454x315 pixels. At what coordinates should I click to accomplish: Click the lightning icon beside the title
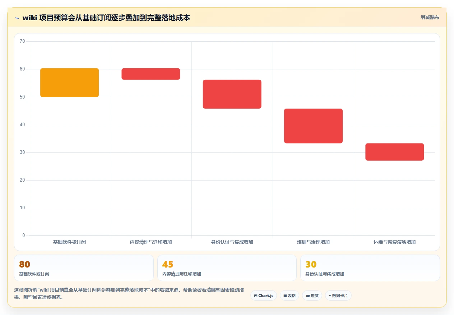[17, 18]
